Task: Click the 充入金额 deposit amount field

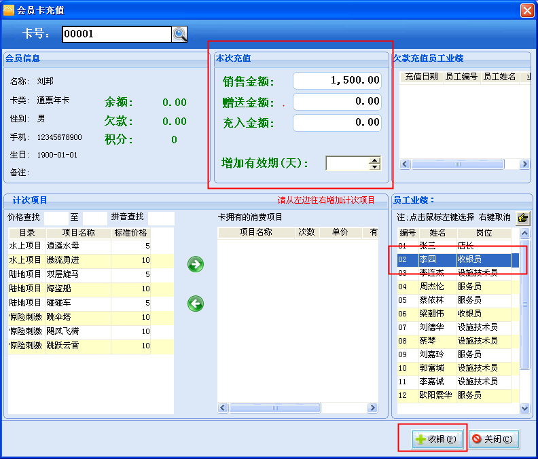Action: pyautogui.click(x=337, y=123)
